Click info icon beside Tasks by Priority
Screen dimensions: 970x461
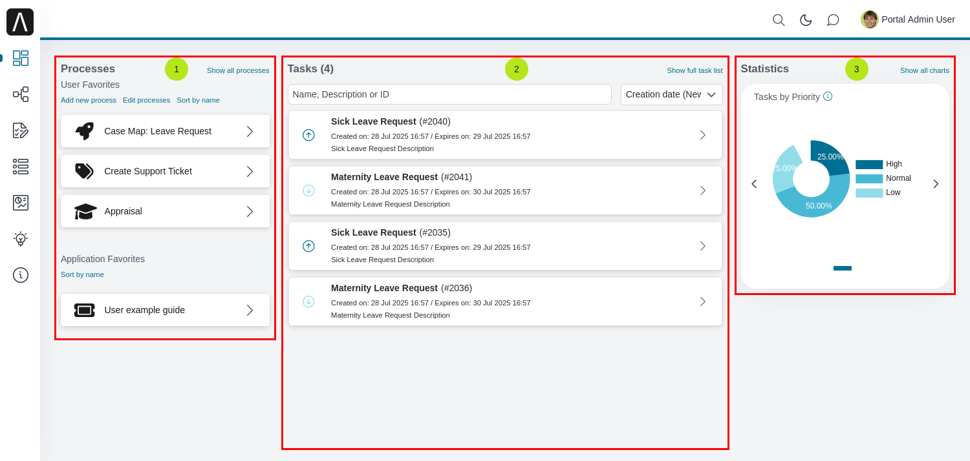tap(828, 96)
